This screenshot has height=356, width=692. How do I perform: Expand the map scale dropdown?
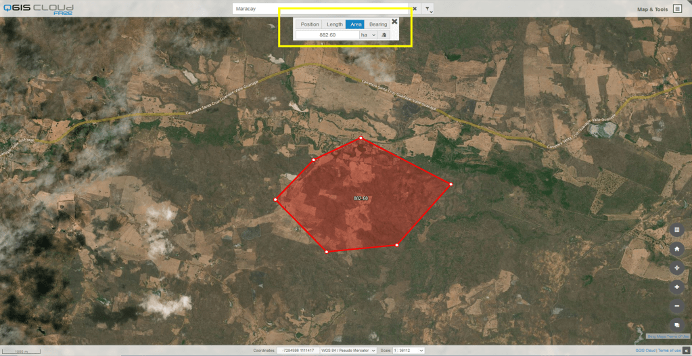409,351
